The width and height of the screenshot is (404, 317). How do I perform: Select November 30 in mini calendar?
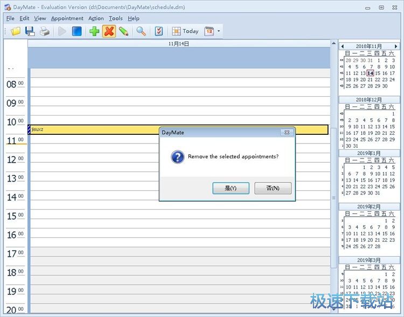click(385, 86)
